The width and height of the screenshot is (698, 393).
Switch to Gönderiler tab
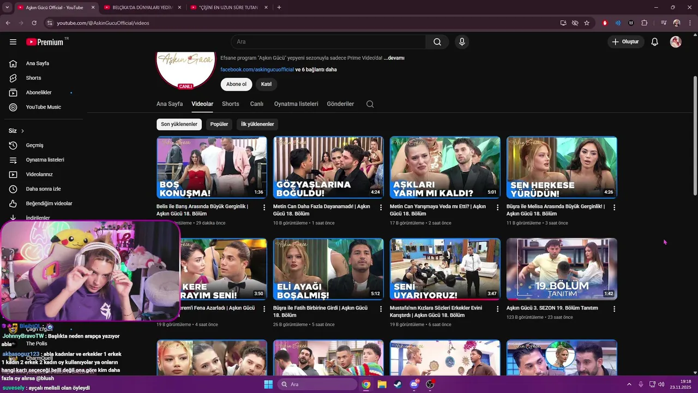[x=340, y=104]
